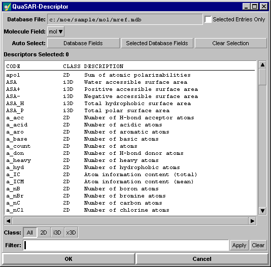Viewport: 271px width, 267px height.
Task: Filter list to i3D class
Action: point(57,232)
